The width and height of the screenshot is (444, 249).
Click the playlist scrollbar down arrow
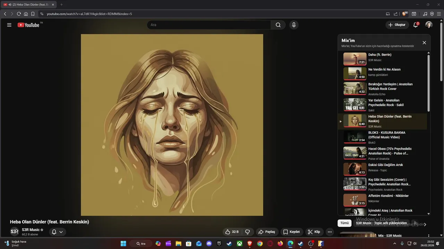[428, 214]
